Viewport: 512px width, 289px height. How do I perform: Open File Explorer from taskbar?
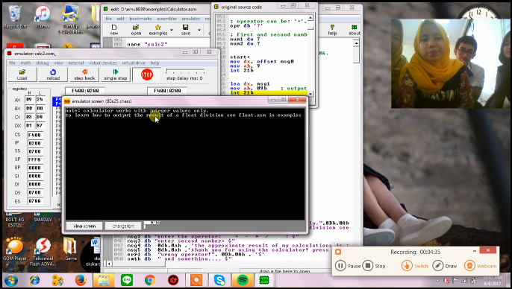(x=104, y=280)
